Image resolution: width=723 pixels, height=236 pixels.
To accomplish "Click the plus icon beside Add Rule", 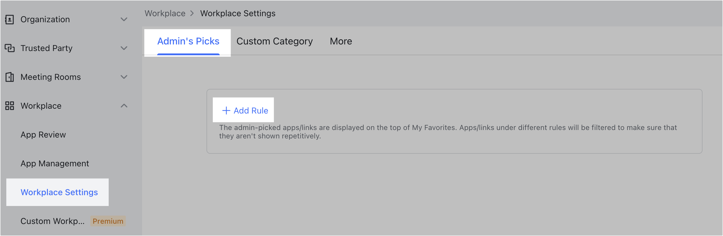I will pyautogui.click(x=226, y=110).
